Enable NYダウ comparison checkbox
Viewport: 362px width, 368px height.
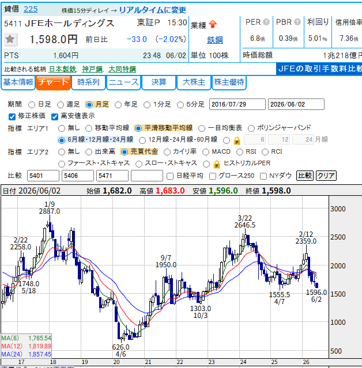point(263,176)
